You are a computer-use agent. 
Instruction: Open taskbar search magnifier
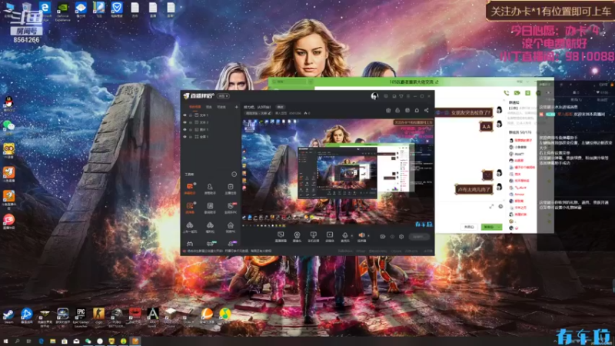click(17, 341)
